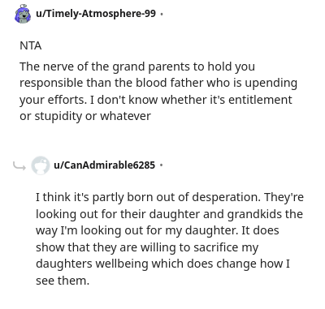Click the word "entitlement" in first comment
Screen dimensions: 325x309
(260, 100)
